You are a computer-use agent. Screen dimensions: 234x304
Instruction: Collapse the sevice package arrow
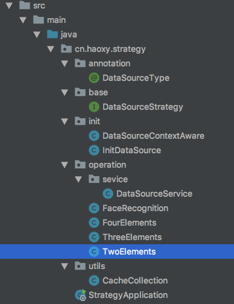pos(78,179)
